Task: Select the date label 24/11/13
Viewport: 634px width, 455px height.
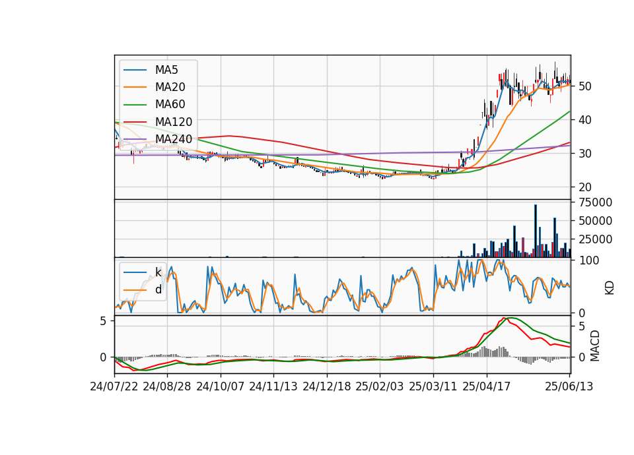Action: tap(273, 386)
